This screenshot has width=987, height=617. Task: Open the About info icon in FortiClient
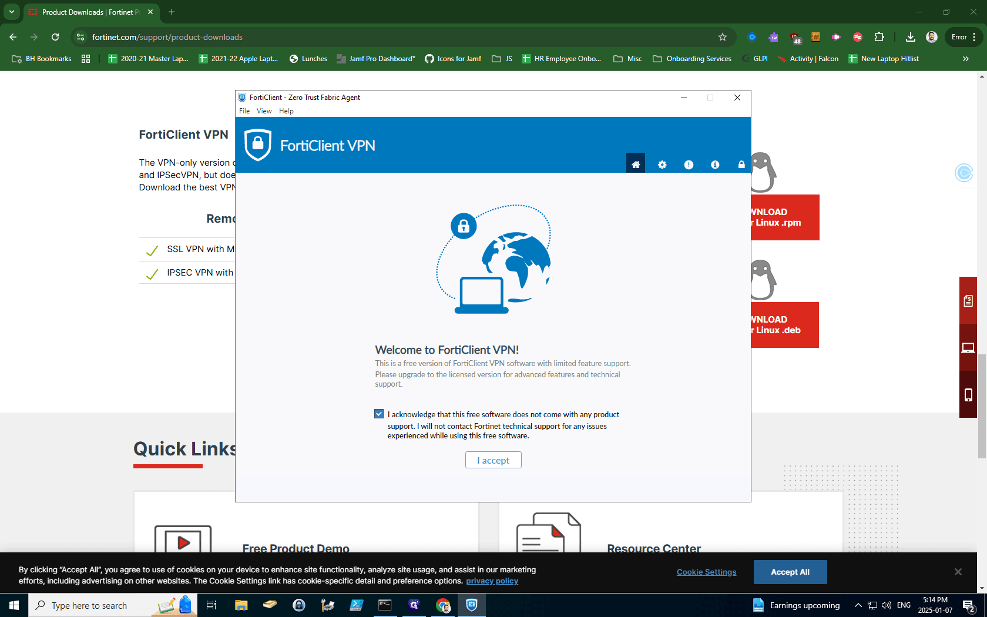pyautogui.click(x=715, y=165)
